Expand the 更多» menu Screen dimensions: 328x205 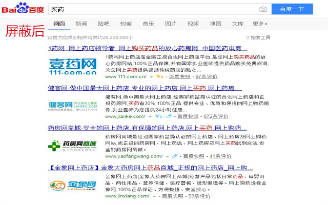point(260,24)
